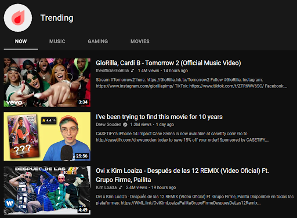Click '19 hours ago' text

pyautogui.click(x=164, y=187)
